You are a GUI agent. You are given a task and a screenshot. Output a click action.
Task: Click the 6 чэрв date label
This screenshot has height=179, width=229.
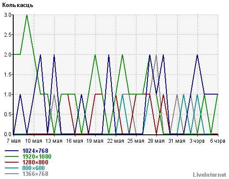tap(218, 141)
